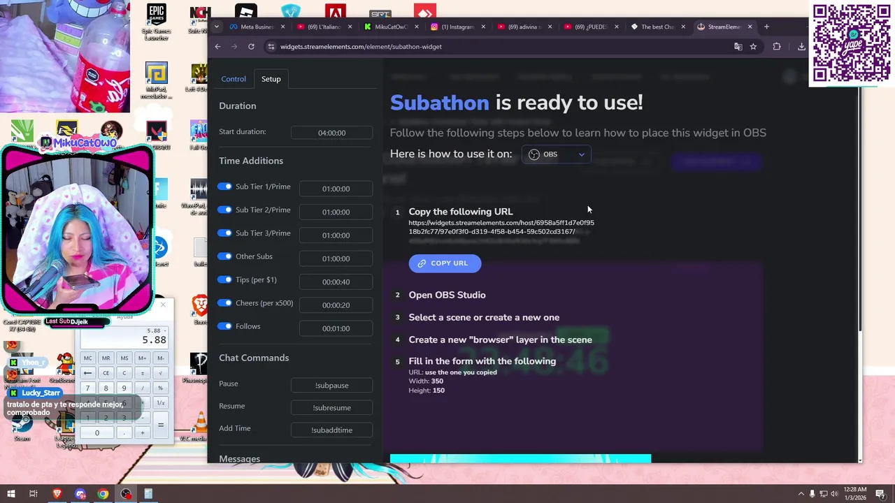Open Task View on the taskbar
This screenshot has height=503, width=895.
[x=33, y=494]
